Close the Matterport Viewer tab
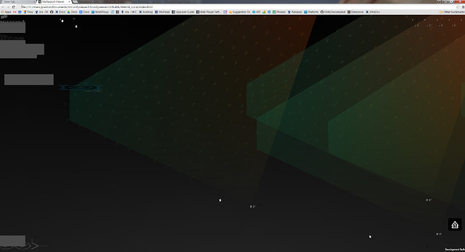 coord(69,2)
